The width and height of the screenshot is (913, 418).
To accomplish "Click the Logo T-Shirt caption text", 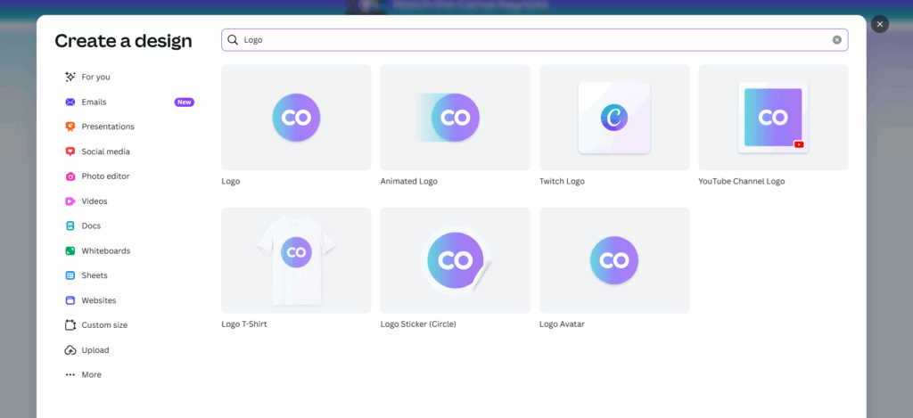I will point(244,324).
